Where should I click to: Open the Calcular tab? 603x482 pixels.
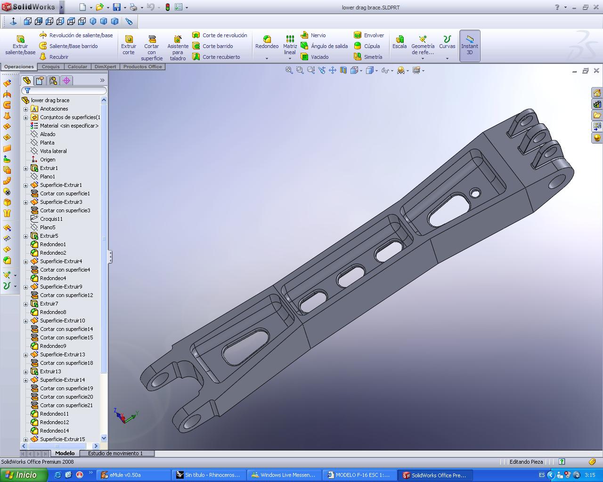click(77, 67)
